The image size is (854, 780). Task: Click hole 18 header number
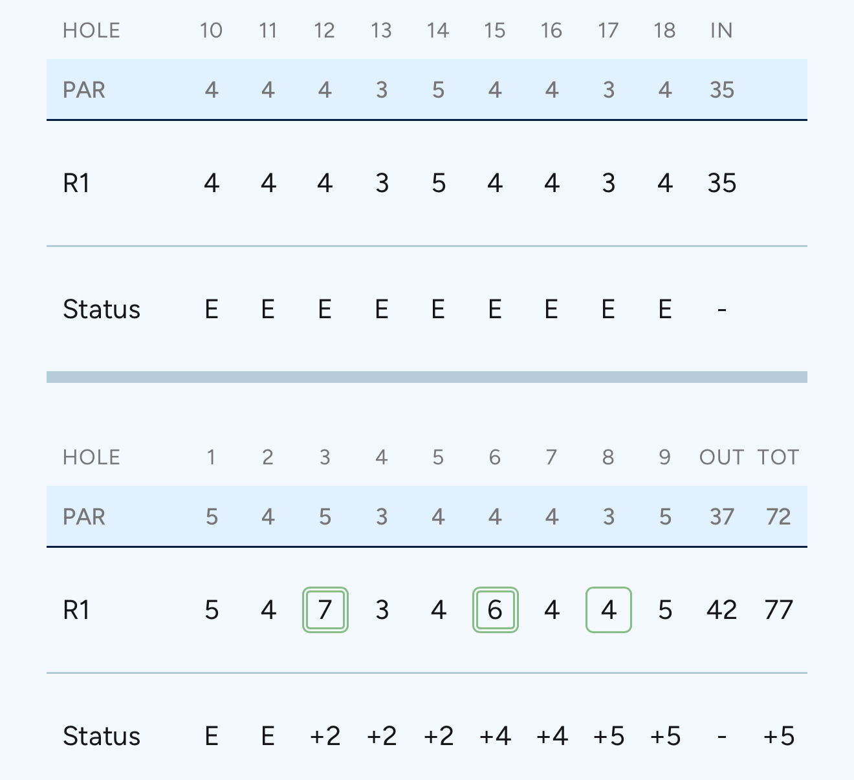coord(665,30)
